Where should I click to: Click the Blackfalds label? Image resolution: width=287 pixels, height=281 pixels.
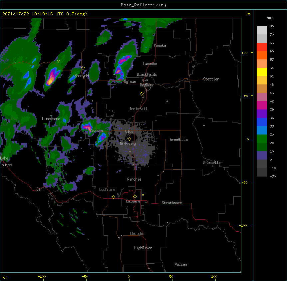coord(147,74)
